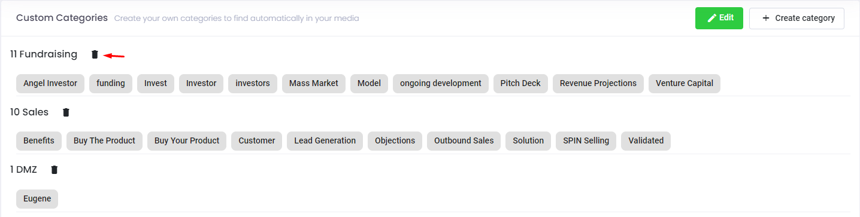Delete the Fundraising category with trash icon
Image resolution: width=860 pixels, height=217 pixels.
(95, 54)
